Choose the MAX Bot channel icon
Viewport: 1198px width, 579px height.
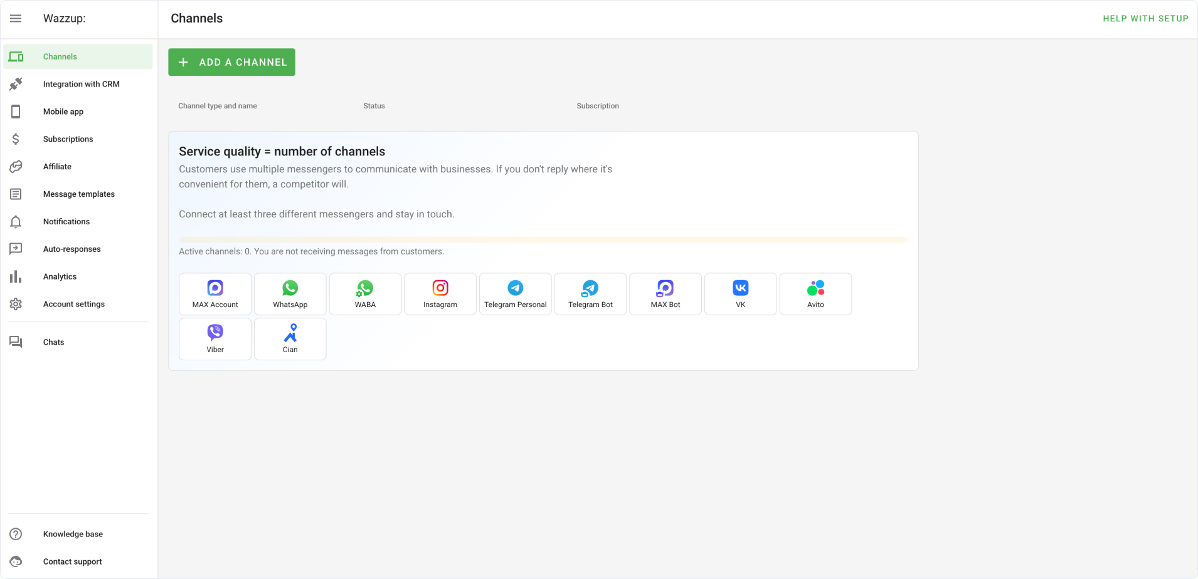pos(665,288)
